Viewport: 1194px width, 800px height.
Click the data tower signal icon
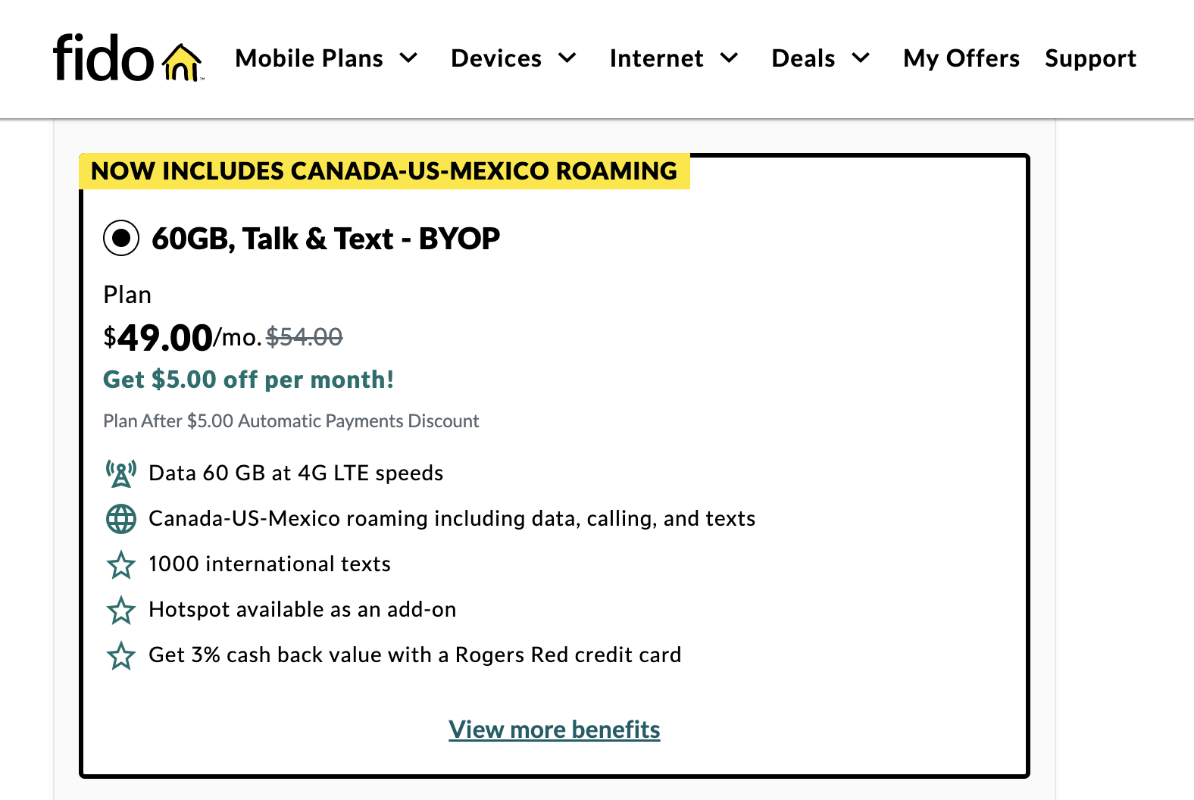click(121, 473)
